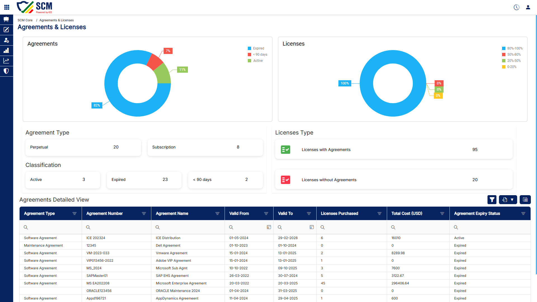Open the column chooser button
Image resolution: width=537 pixels, height=302 pixels.
coord(525,200)
